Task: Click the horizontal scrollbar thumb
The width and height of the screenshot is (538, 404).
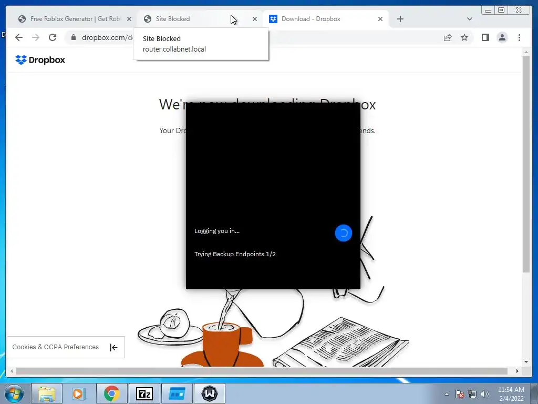Action: tap(262, 371)
